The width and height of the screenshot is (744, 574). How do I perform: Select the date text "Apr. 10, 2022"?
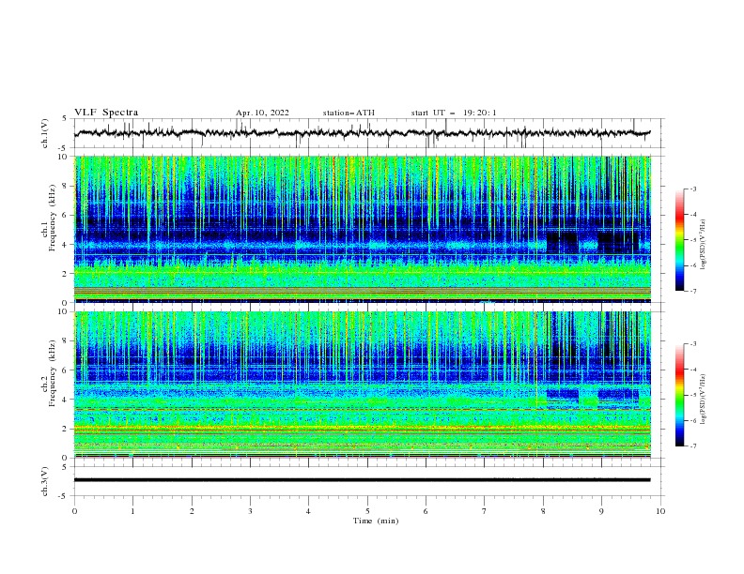[262, 113]
